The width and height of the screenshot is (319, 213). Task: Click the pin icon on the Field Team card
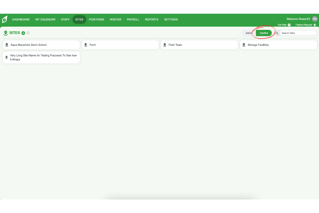[165, 45]
